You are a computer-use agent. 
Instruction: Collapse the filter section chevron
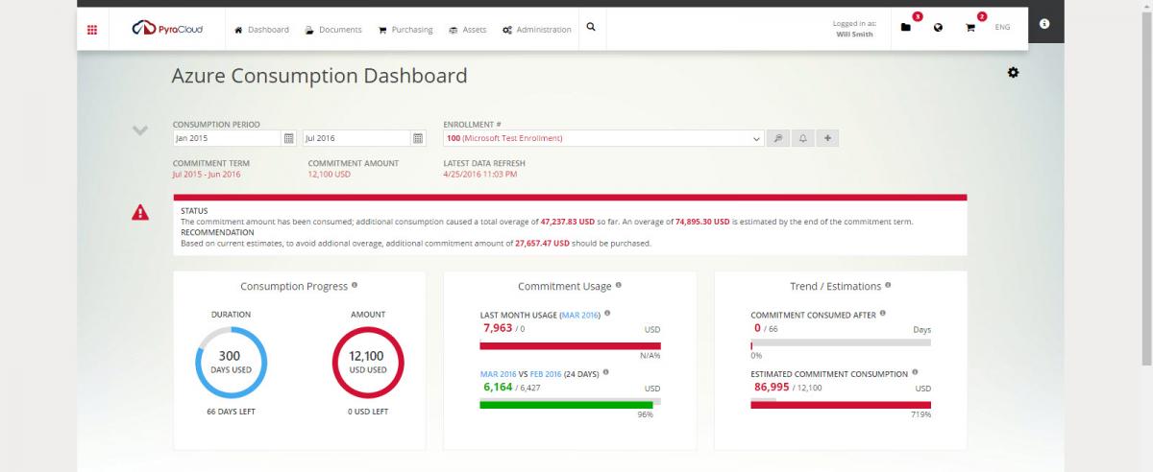140,130
